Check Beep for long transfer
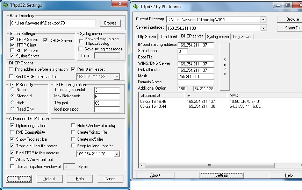Screen dimensions: 302x190 [x=73, y=146]
